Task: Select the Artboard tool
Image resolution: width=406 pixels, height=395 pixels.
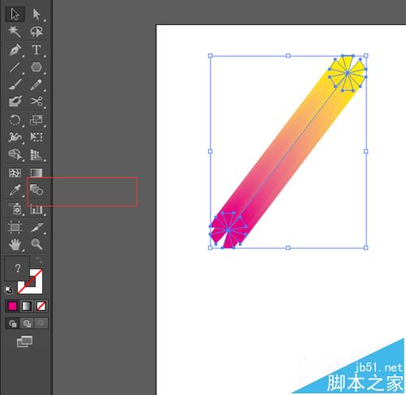Action: pos(15,227)
